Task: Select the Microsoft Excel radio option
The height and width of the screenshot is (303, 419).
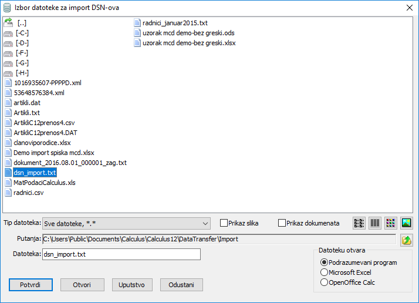Action: [324, 272]
